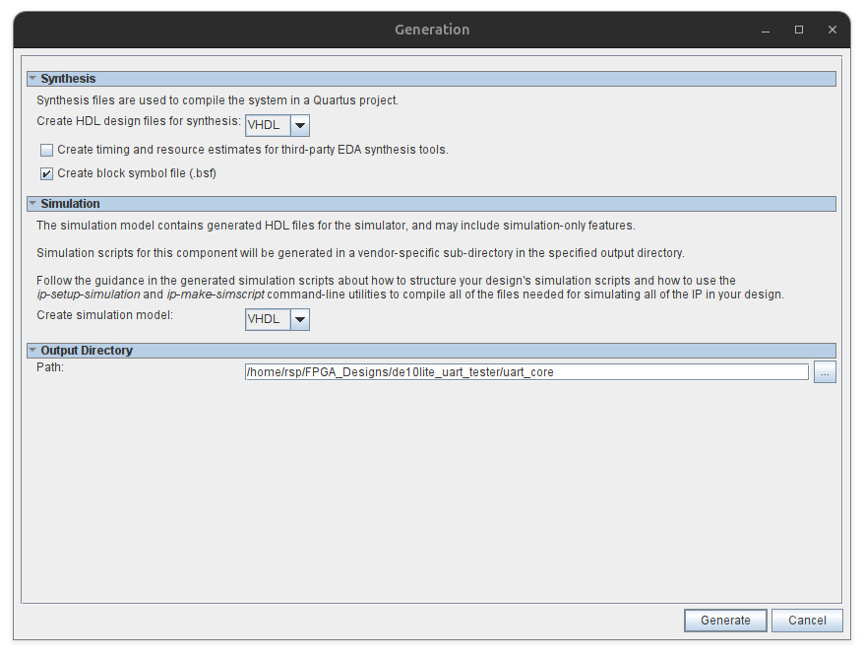Click the Generation title bar text

coord(432,30)
